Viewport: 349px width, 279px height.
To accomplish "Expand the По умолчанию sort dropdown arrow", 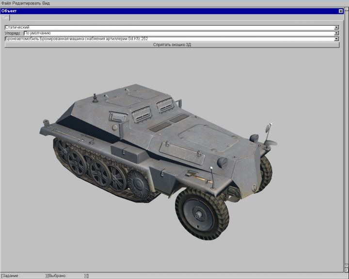I will click(x=336, y=33).
